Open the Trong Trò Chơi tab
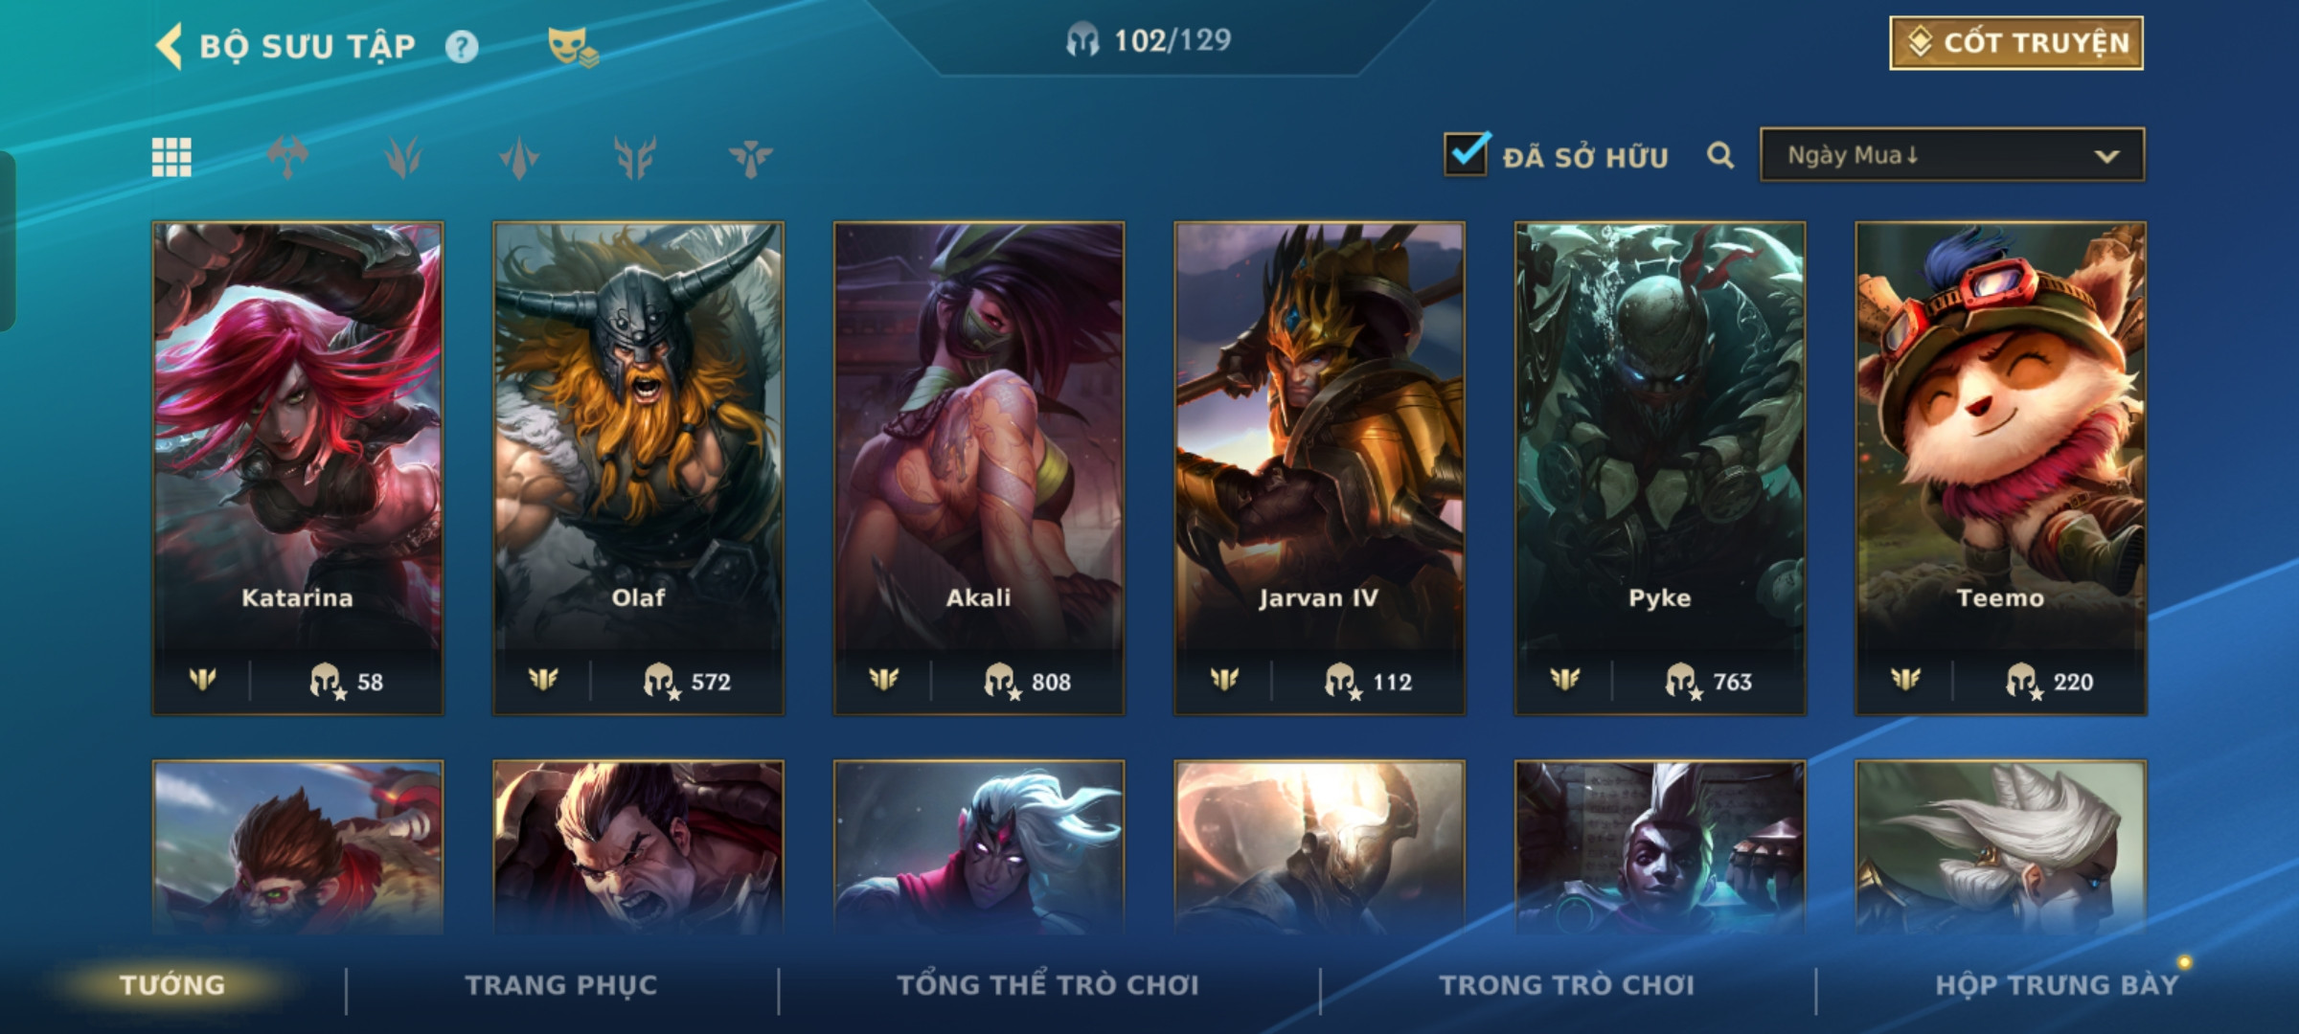The height and width of the screenshot is (1034, 2299). 1567,985
